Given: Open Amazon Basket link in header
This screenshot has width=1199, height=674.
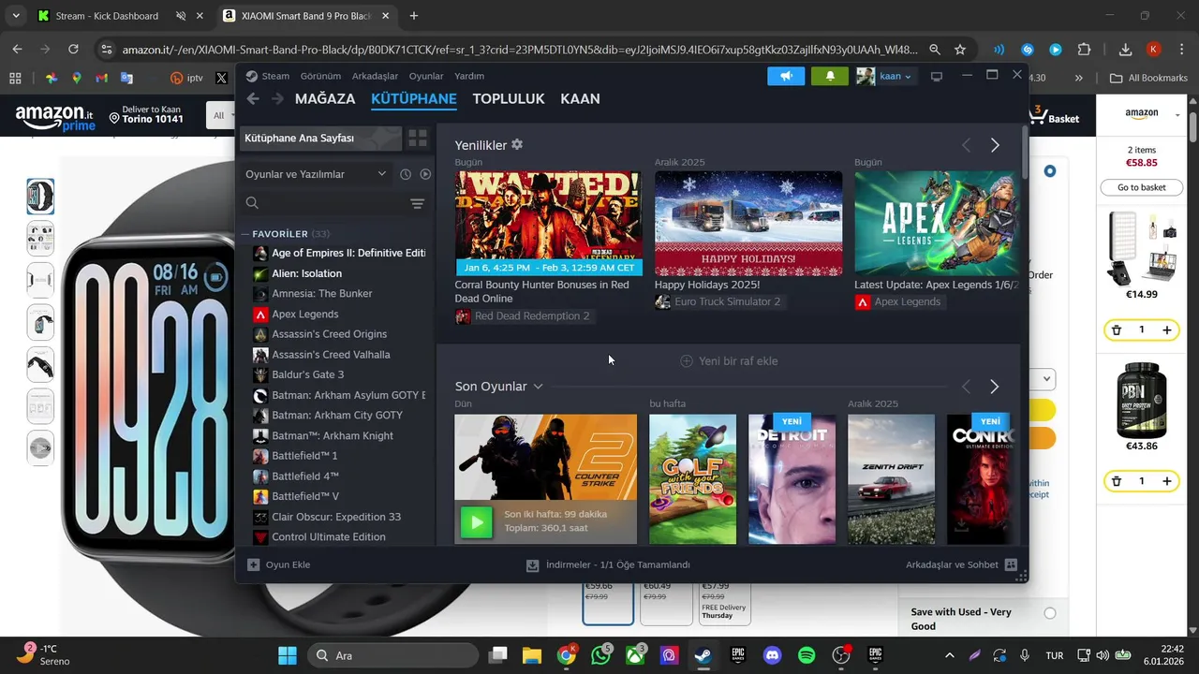Looking at the screenshot, I should (x=1055, y=115).
